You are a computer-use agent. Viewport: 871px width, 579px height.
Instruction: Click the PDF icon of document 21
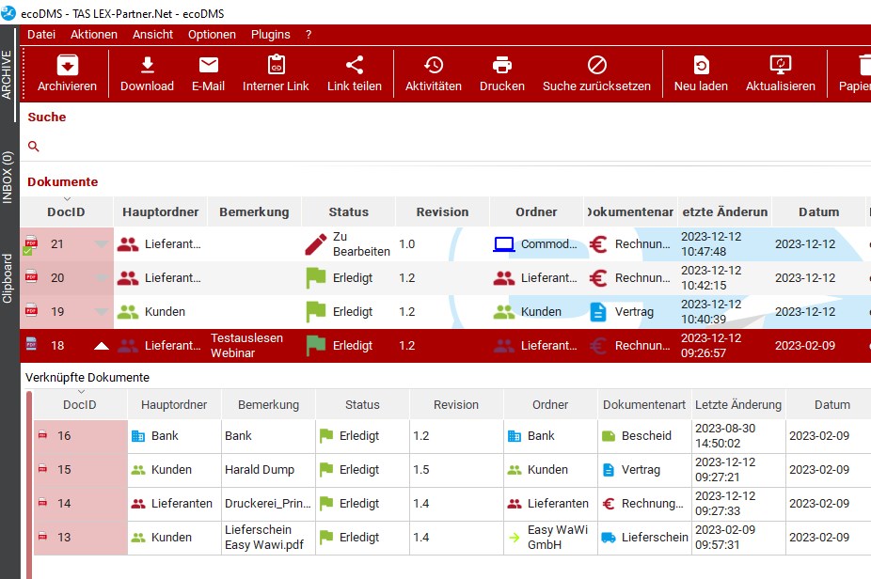pos(31,243)
